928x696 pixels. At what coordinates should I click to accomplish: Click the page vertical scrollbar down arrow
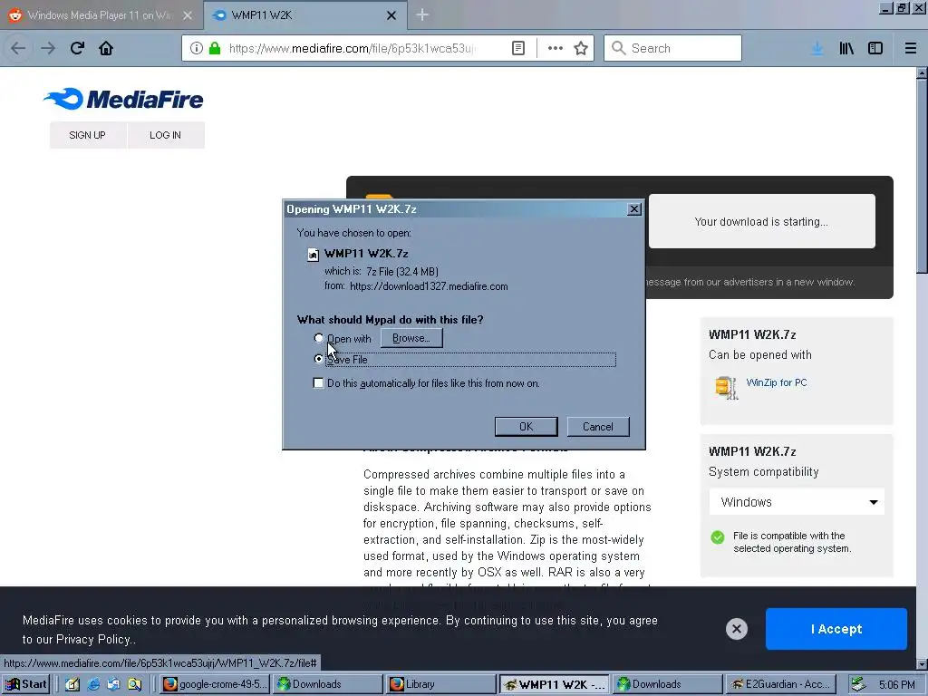[x=922, y=664]
